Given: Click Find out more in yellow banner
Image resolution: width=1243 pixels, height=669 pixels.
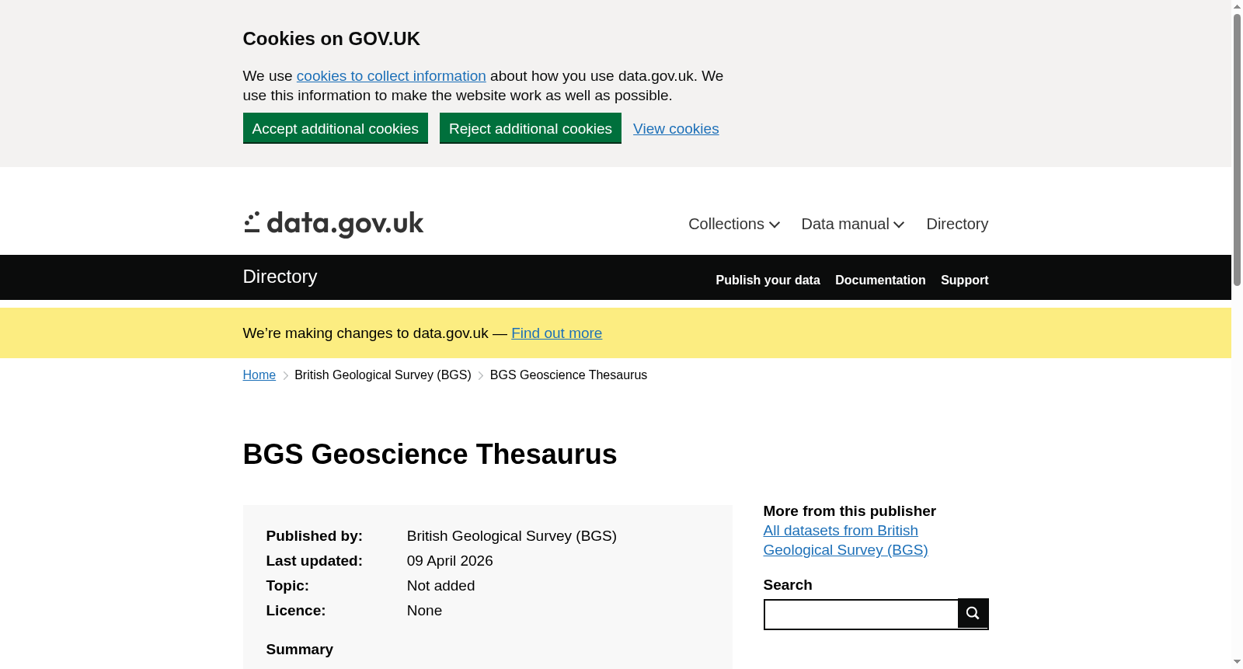Looking at the screenshot, I should coord(556,333).
